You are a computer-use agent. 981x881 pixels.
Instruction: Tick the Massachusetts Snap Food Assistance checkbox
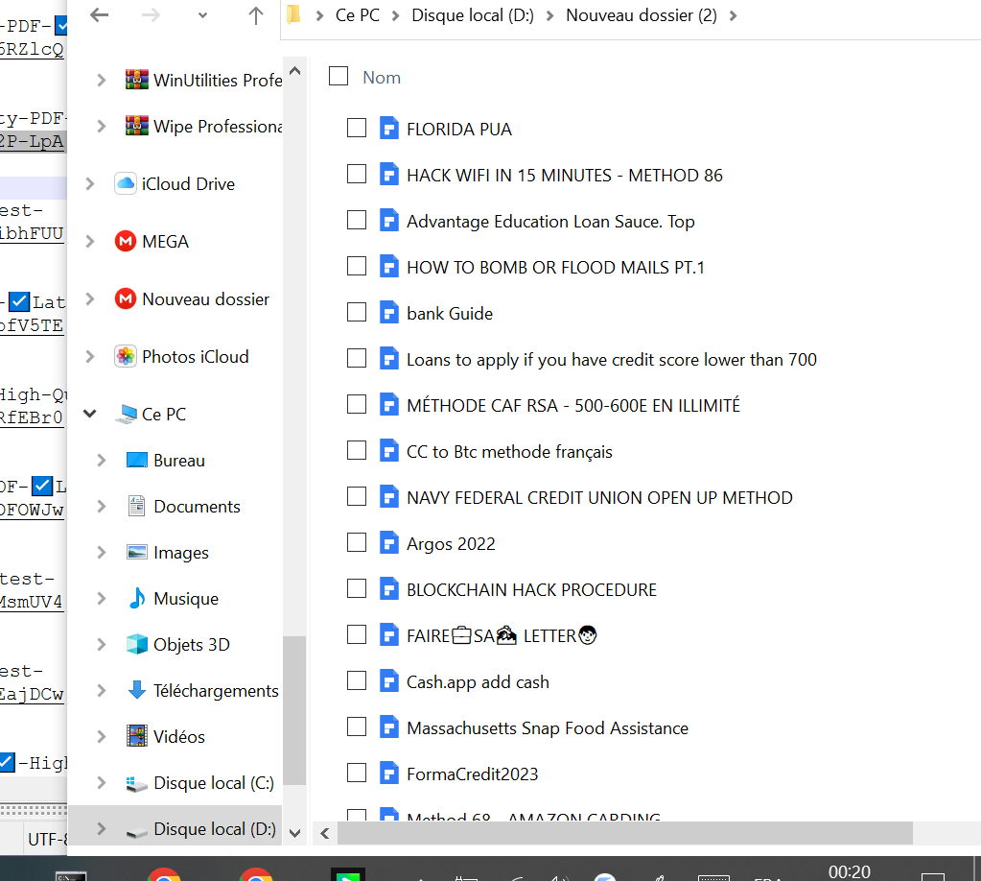(x=357, y=726)
